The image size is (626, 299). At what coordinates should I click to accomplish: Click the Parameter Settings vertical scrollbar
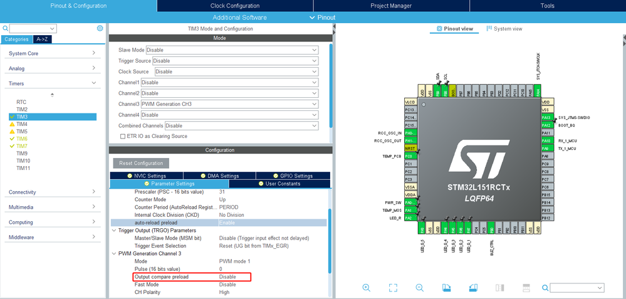click(x=329, y=241)
